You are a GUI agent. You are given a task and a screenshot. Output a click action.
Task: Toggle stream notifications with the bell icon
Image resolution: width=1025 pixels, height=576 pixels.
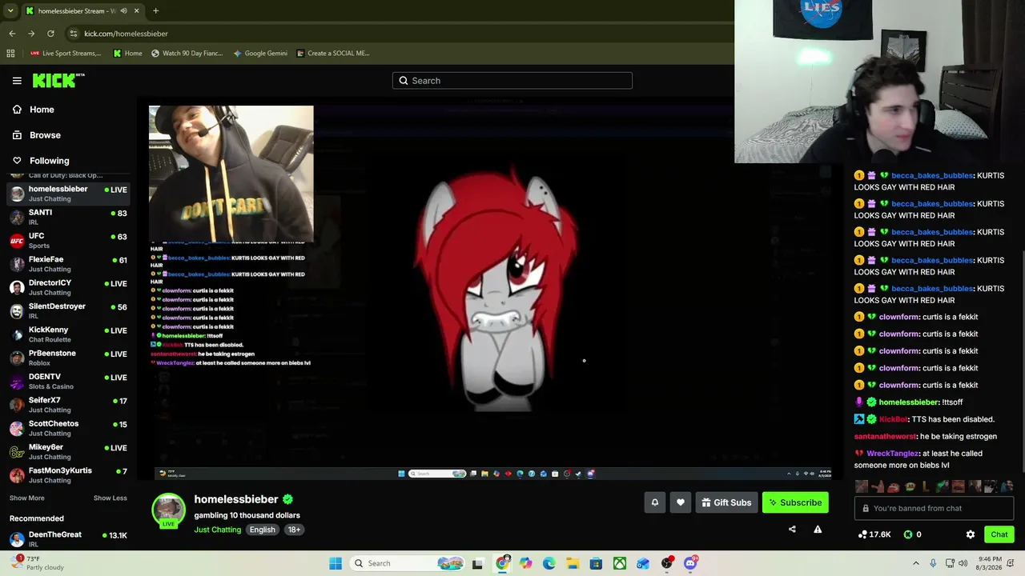[x=654, y=502]
